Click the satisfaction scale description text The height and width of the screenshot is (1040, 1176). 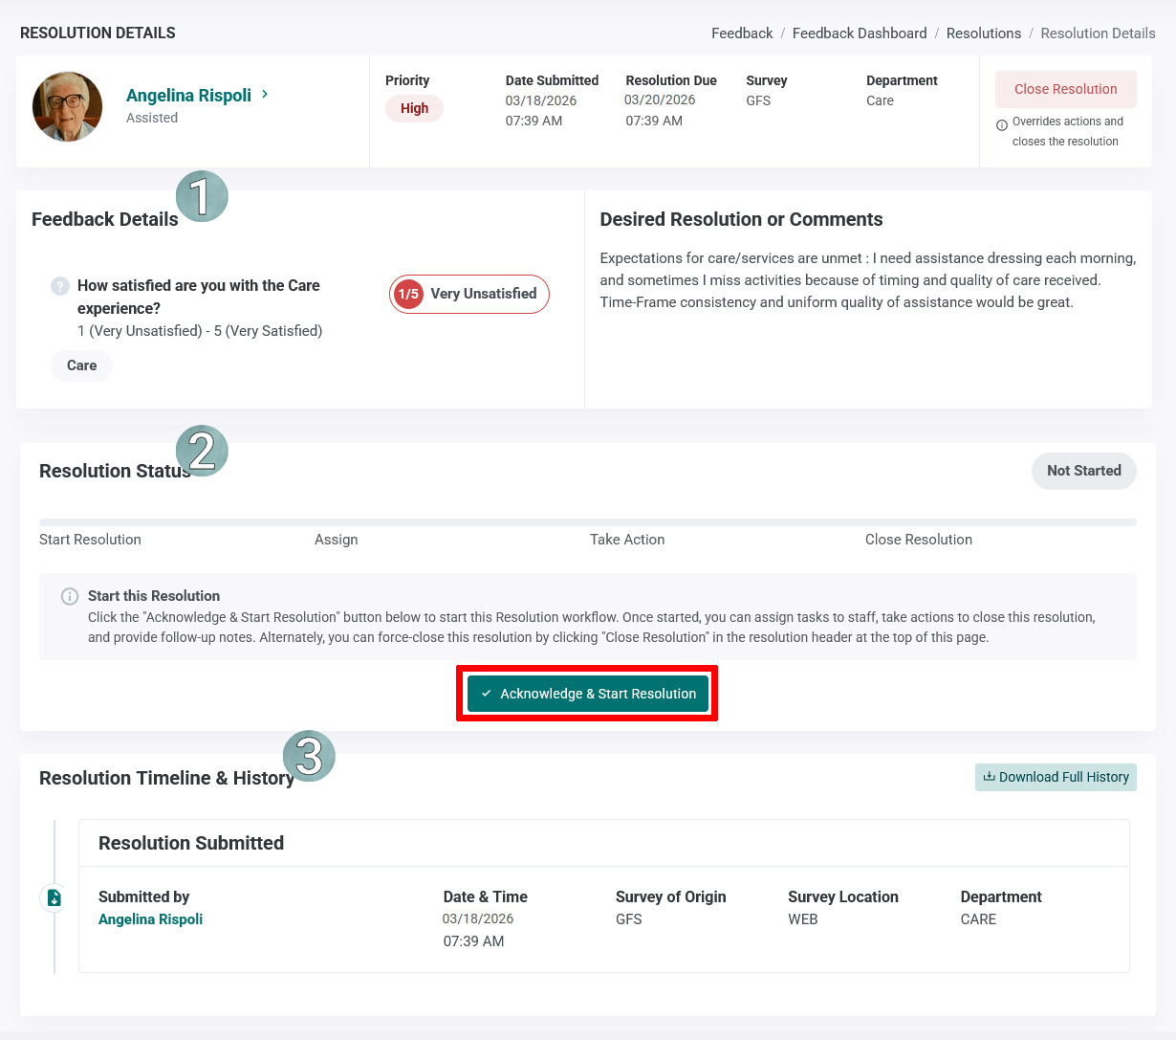pos(200,331)
